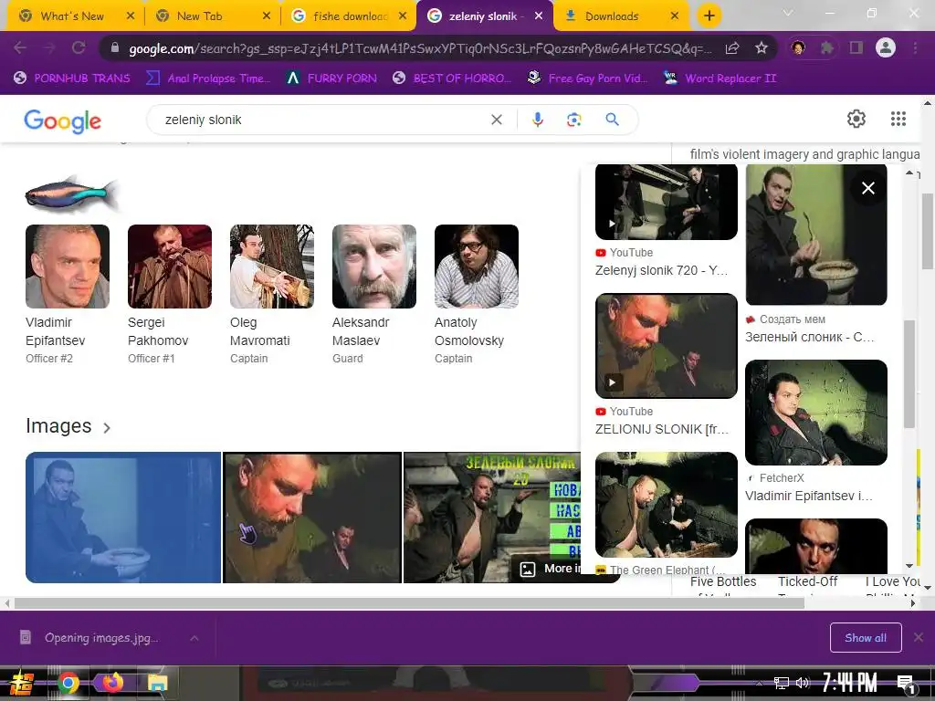Open the Images heading link

[x=58, y=426]
